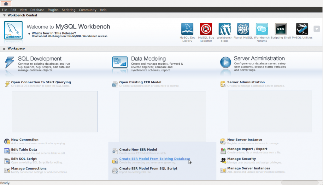323x185 pixels.
Task: Visit Workbench Blogs
Action: (224, 29)
